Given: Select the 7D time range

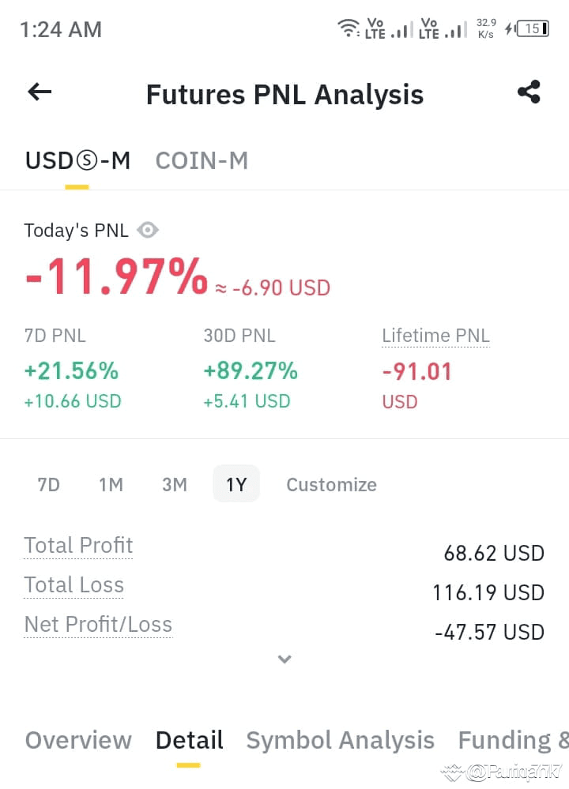Looking at the screenshot, I should coord(48,485).
